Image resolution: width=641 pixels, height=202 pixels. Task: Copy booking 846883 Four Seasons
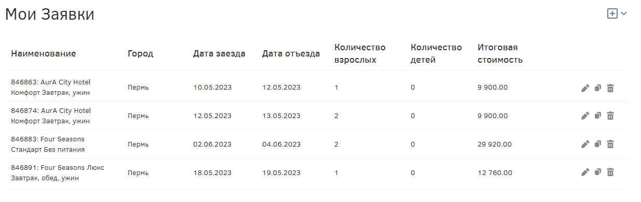pos(597,144)
